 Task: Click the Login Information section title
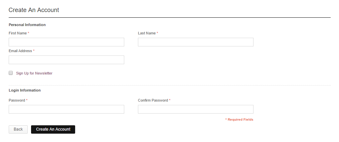[x=25, y=90]
